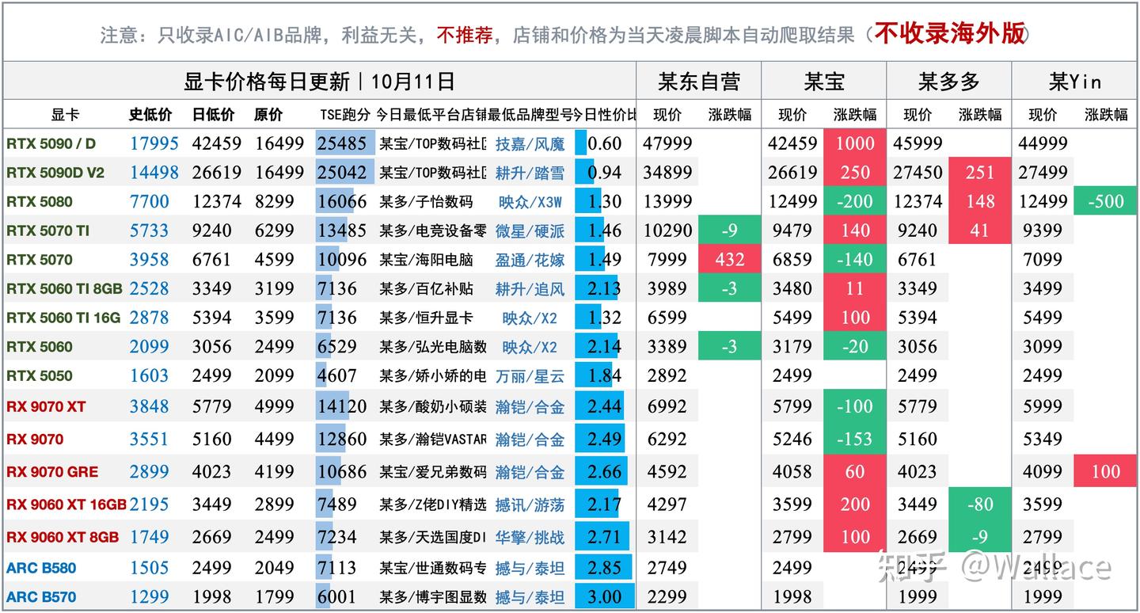Select the TSE score 14120
This screenshot has width=1140, height=613.
click(342, 407)
